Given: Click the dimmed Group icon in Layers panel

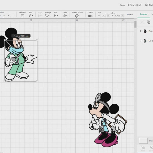Looking at the screenshot, I should coord(142,22).
